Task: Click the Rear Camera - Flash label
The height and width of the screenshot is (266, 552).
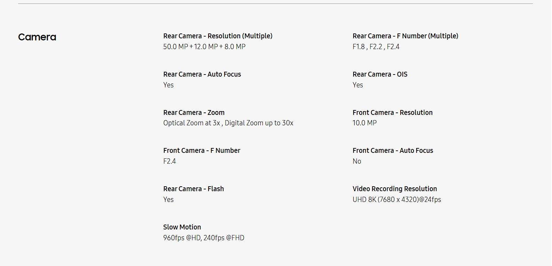Action: (194, 189)
